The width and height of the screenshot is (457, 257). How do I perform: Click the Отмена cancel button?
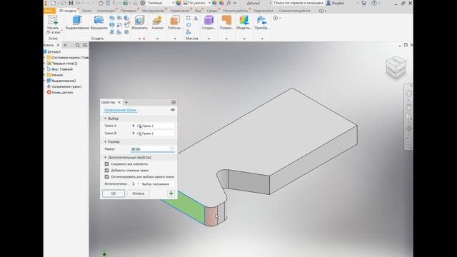tap(138, 193)
